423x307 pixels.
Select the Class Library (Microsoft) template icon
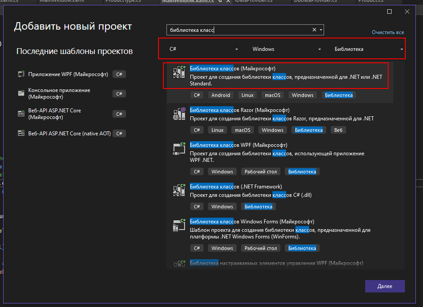click(x=179, y=73)
